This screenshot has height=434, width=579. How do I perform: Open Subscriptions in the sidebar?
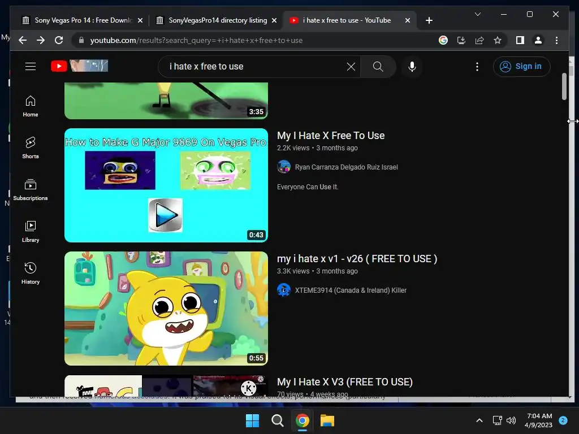(31, 190)
